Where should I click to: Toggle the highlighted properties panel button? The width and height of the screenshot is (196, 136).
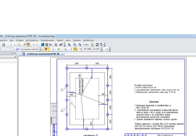tap(28, 45)
